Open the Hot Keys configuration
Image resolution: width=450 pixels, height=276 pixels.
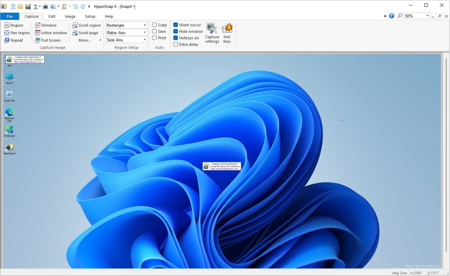[x=227, y=33]
